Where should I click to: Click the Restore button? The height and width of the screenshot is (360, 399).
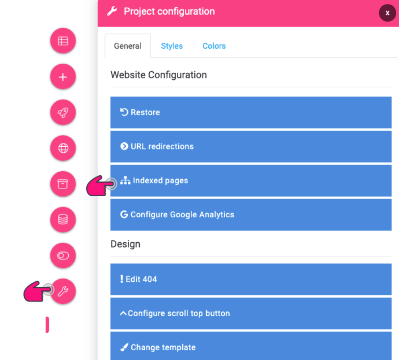[251, 112]
